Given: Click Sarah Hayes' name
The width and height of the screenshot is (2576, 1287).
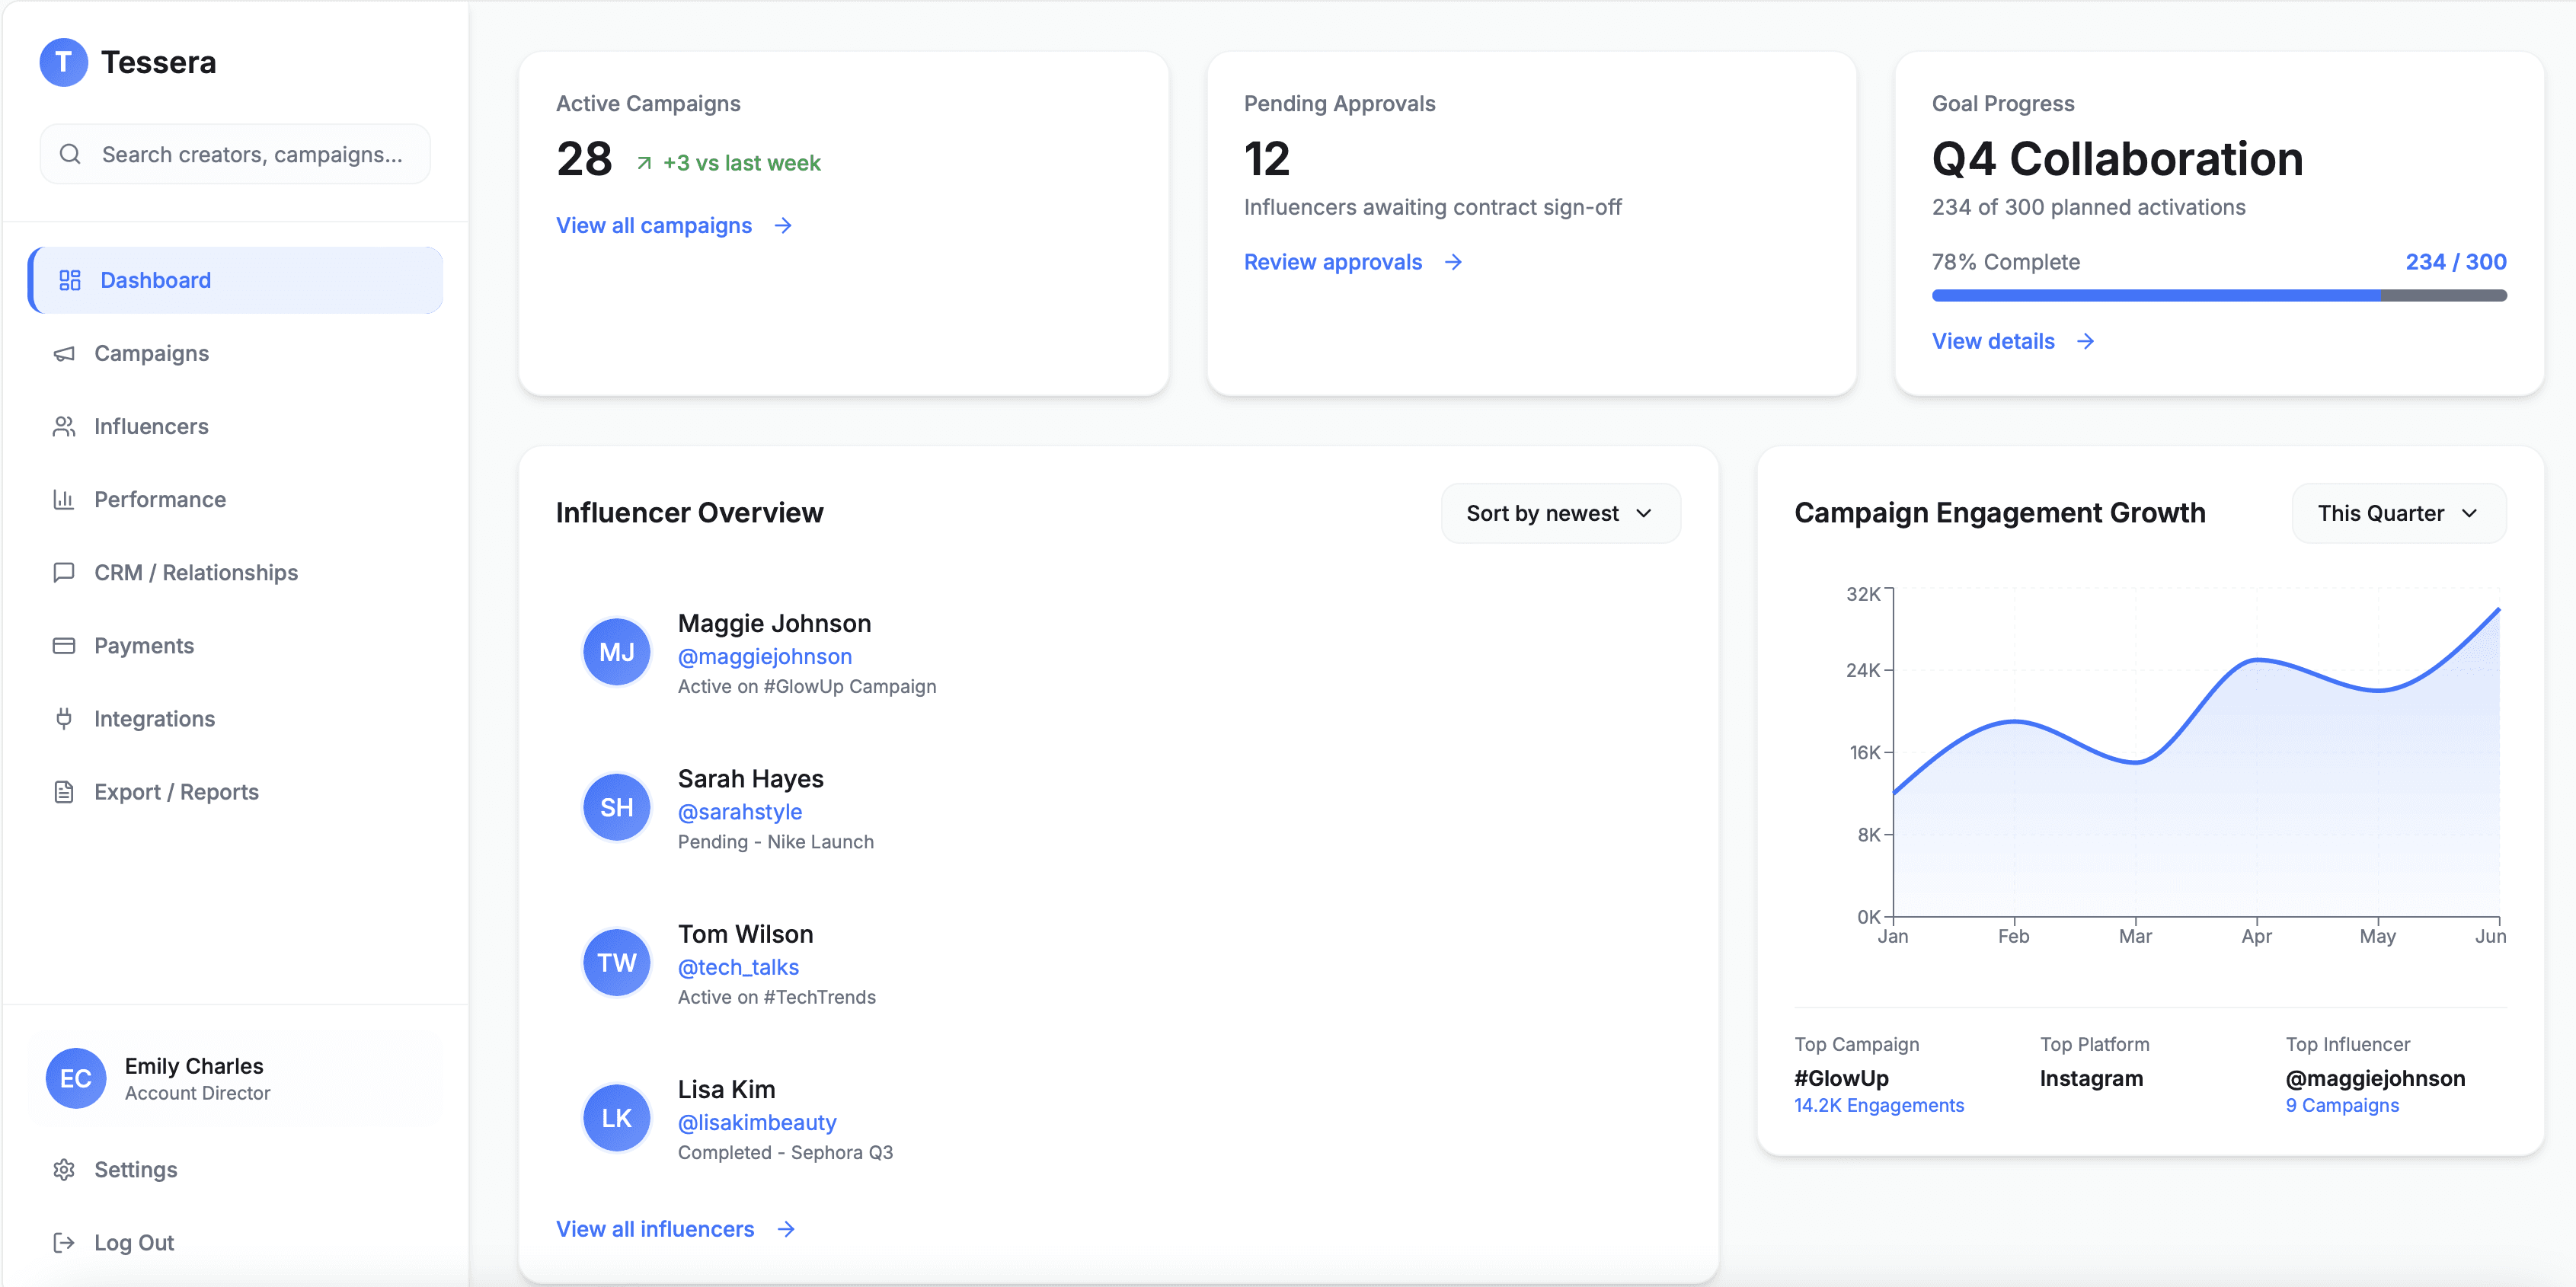Looking at the screenshot, I should (751, 778).
